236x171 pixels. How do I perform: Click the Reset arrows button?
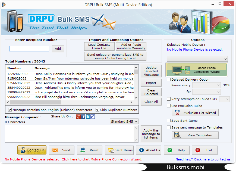coord(90,150)
